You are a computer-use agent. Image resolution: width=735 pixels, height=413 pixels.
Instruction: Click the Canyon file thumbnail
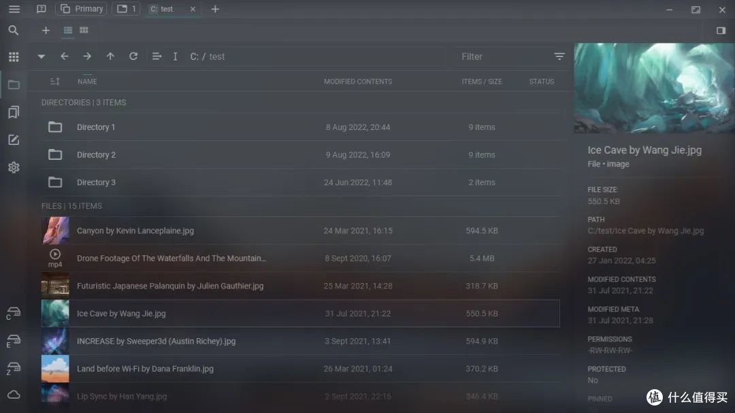(55, 231)
